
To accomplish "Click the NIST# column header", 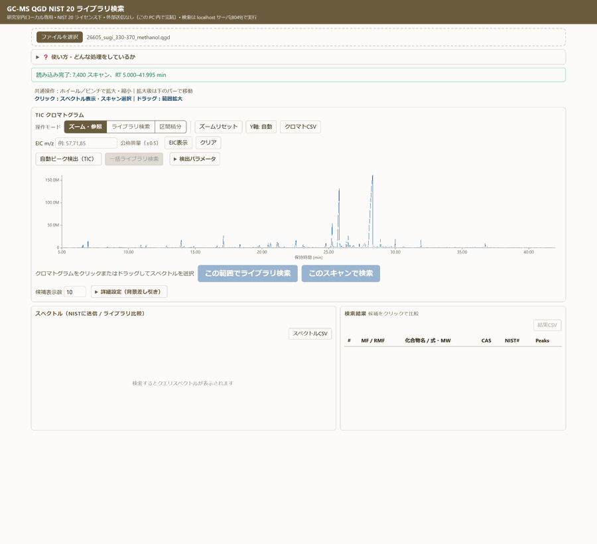I will [512, 341].
